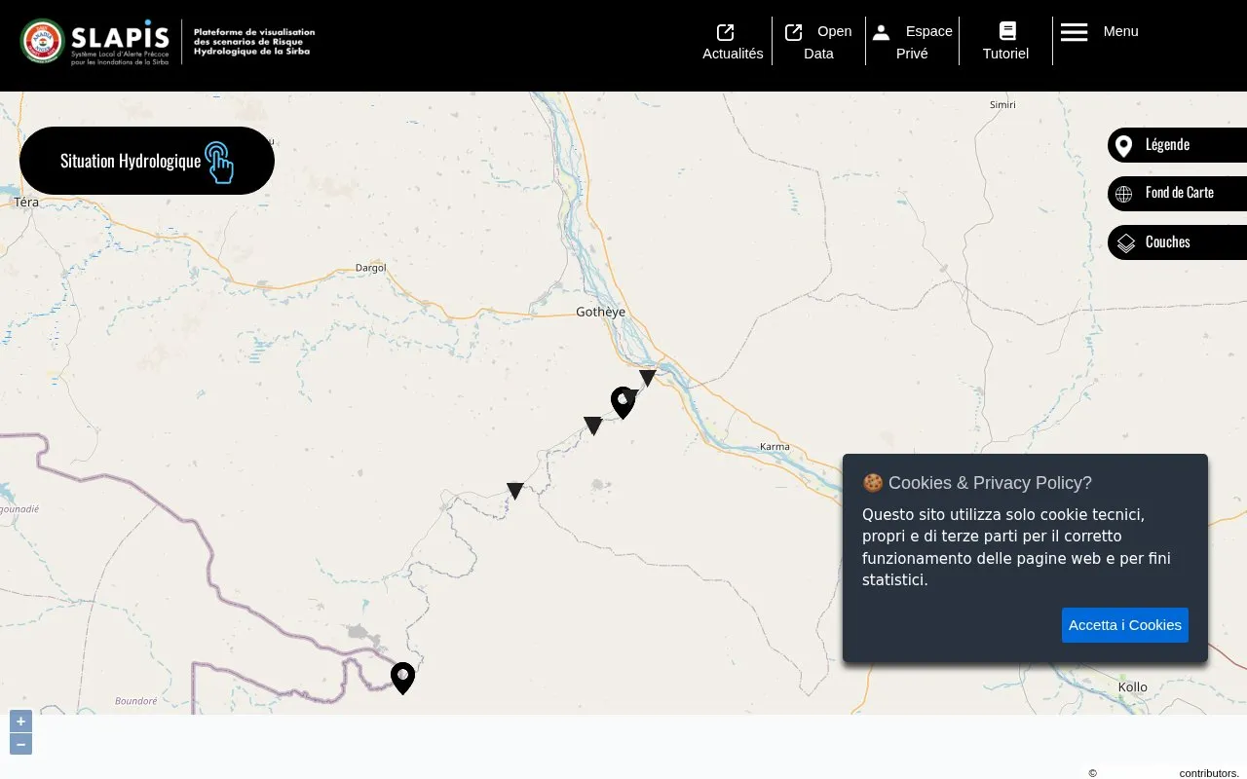Screen dimensions: 1247x779
Task: Click the SLAPIS logo
Action: 95,42
